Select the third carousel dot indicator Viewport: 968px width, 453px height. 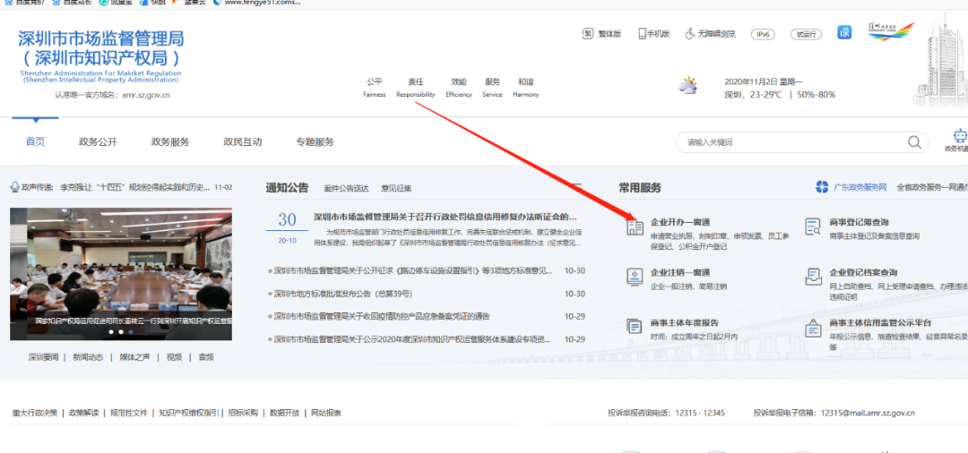(131, 331)
